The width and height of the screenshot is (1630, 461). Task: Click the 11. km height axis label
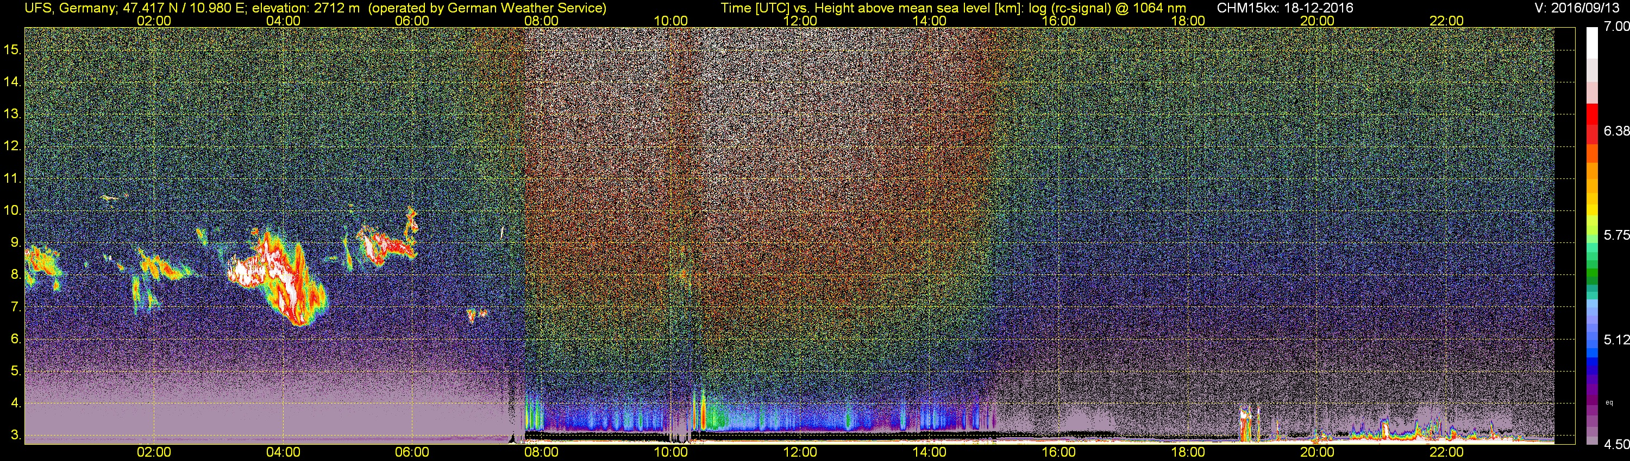tap(12, 178)
